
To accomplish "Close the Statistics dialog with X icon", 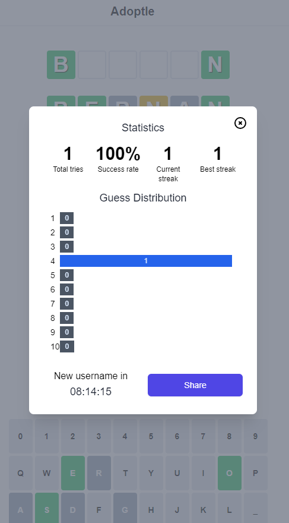I will coord(240,123).
